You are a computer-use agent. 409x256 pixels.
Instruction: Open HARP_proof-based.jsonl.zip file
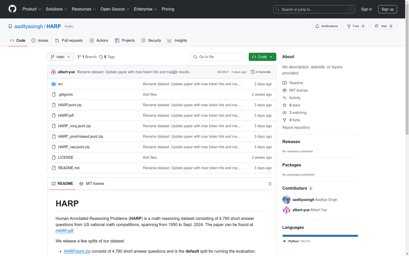[x=81, y=136]
